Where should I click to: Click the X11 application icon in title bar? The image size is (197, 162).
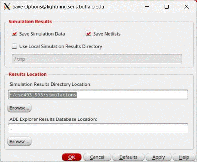point(6,6)
